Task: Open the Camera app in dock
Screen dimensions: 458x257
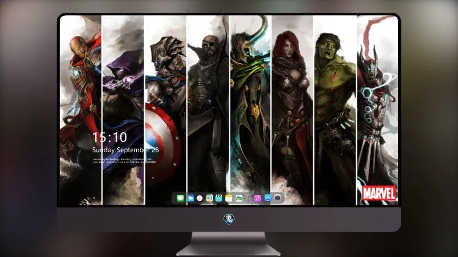Action: [x=278, y=198]
